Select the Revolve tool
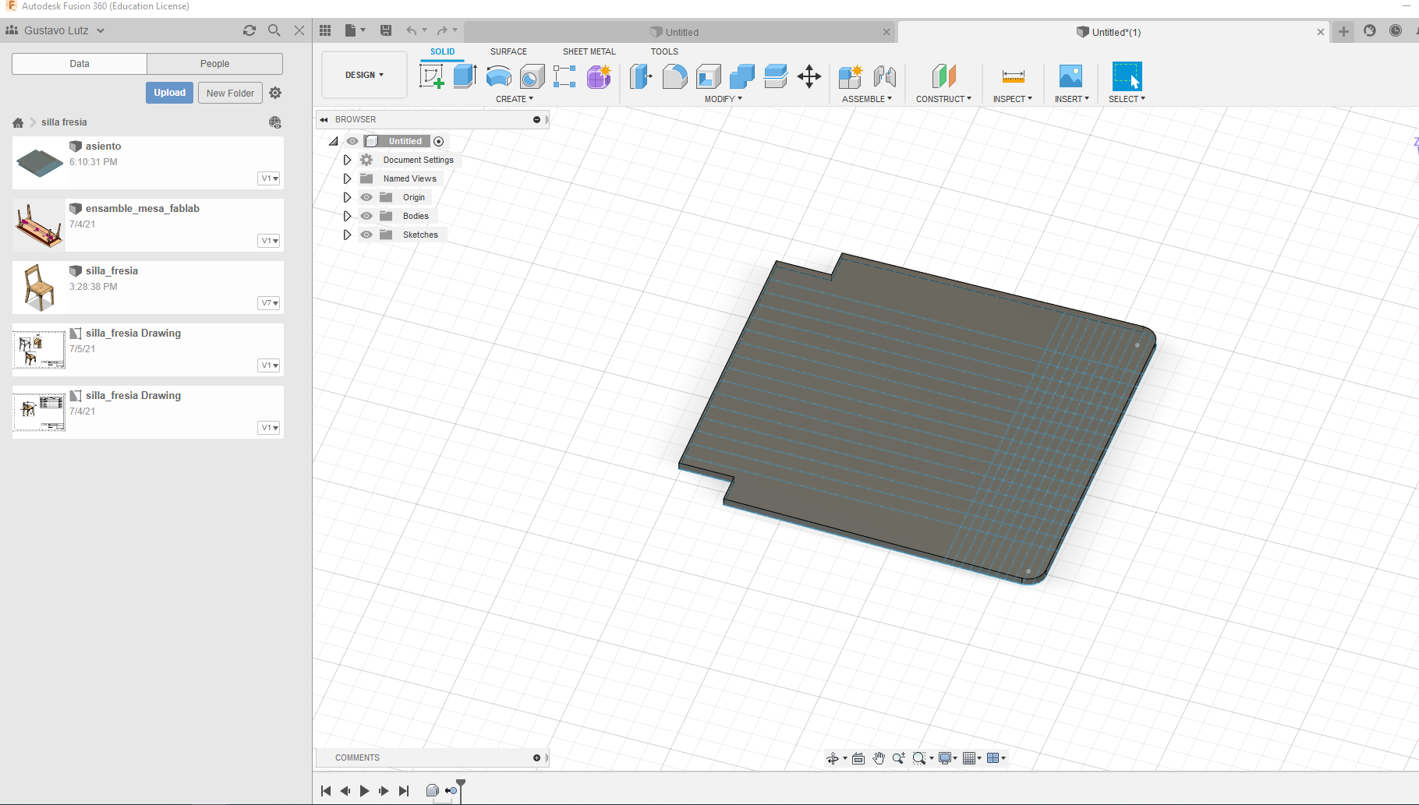 499,76
